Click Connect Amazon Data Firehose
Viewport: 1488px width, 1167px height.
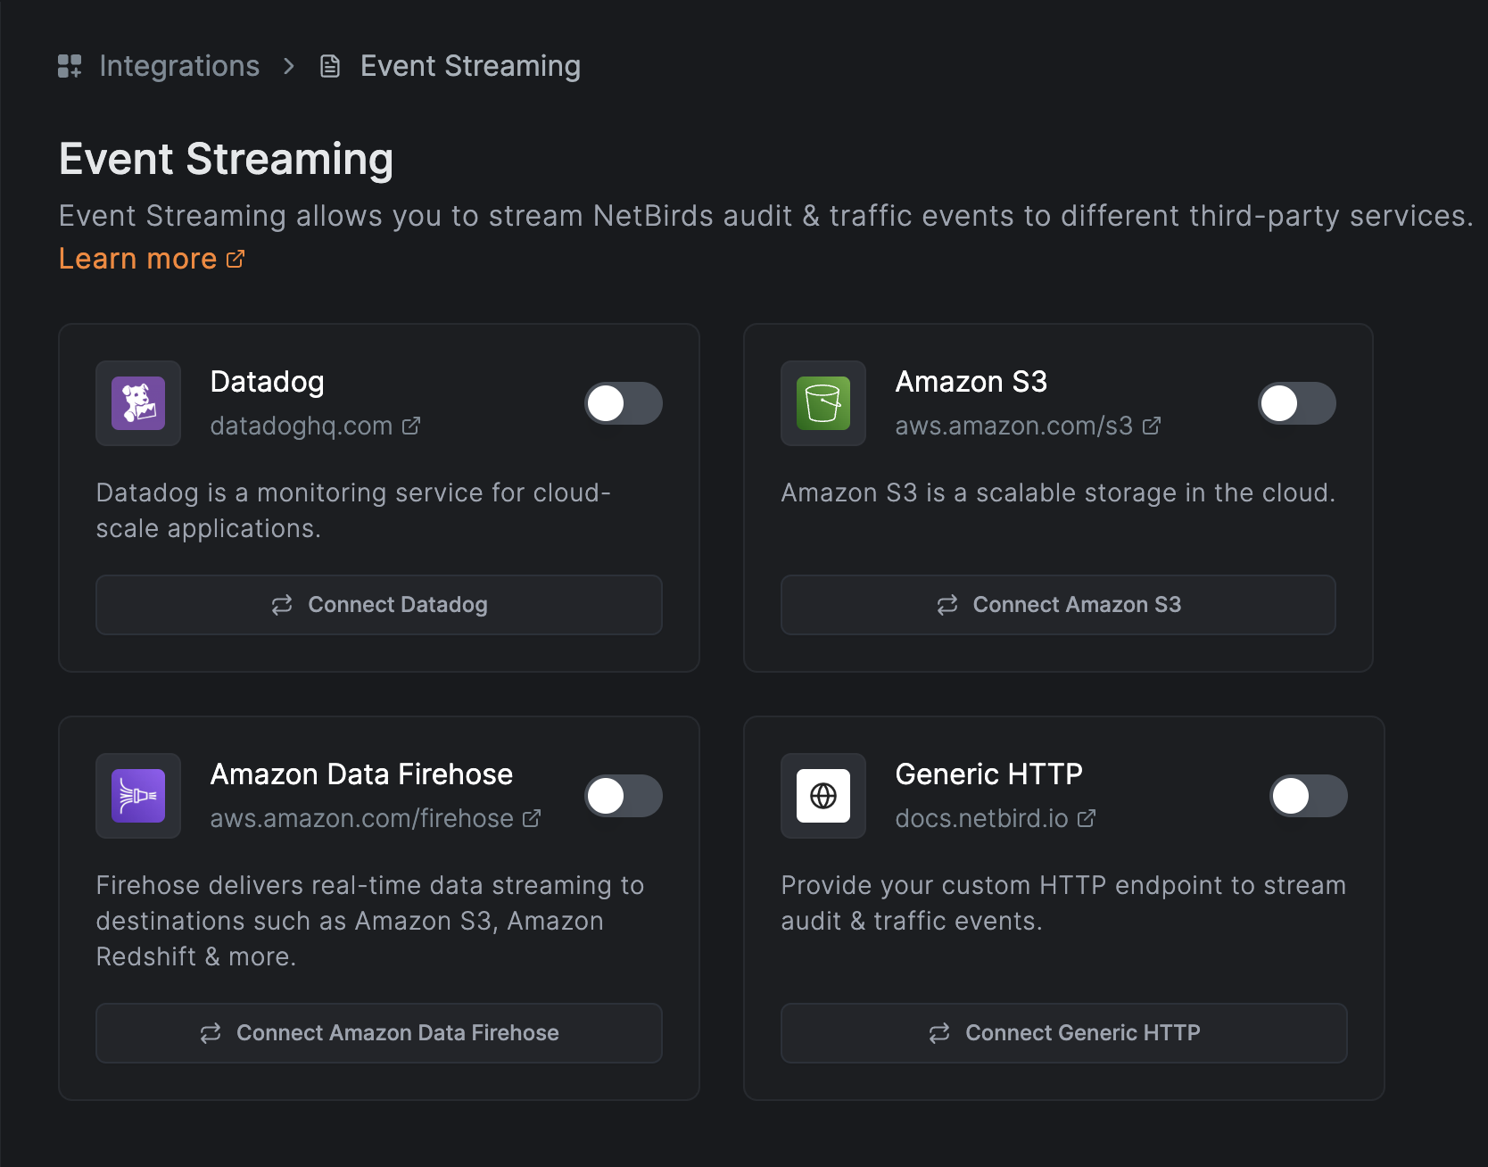pos(378,1033)
